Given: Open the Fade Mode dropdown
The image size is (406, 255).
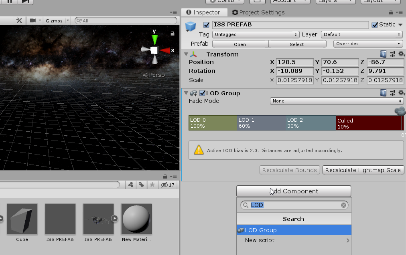Looking at the screenshot, I should 336,101.
